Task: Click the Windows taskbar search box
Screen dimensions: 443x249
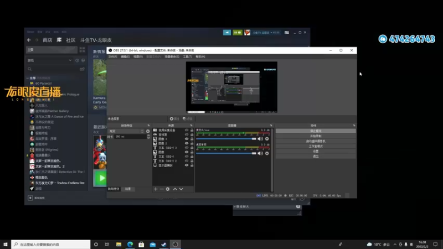Action: [51, 244]
